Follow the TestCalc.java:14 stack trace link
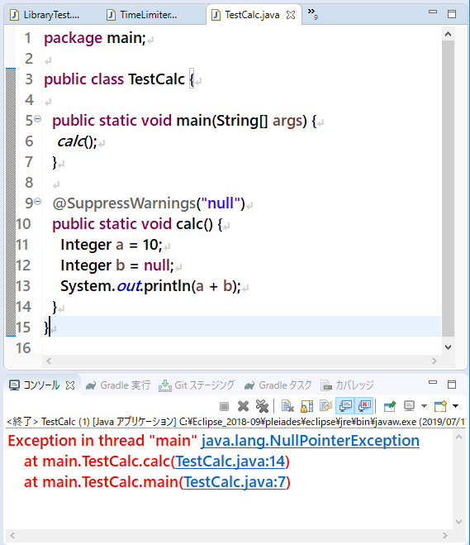This screenshot has width=470, height=545. point(230,461)
